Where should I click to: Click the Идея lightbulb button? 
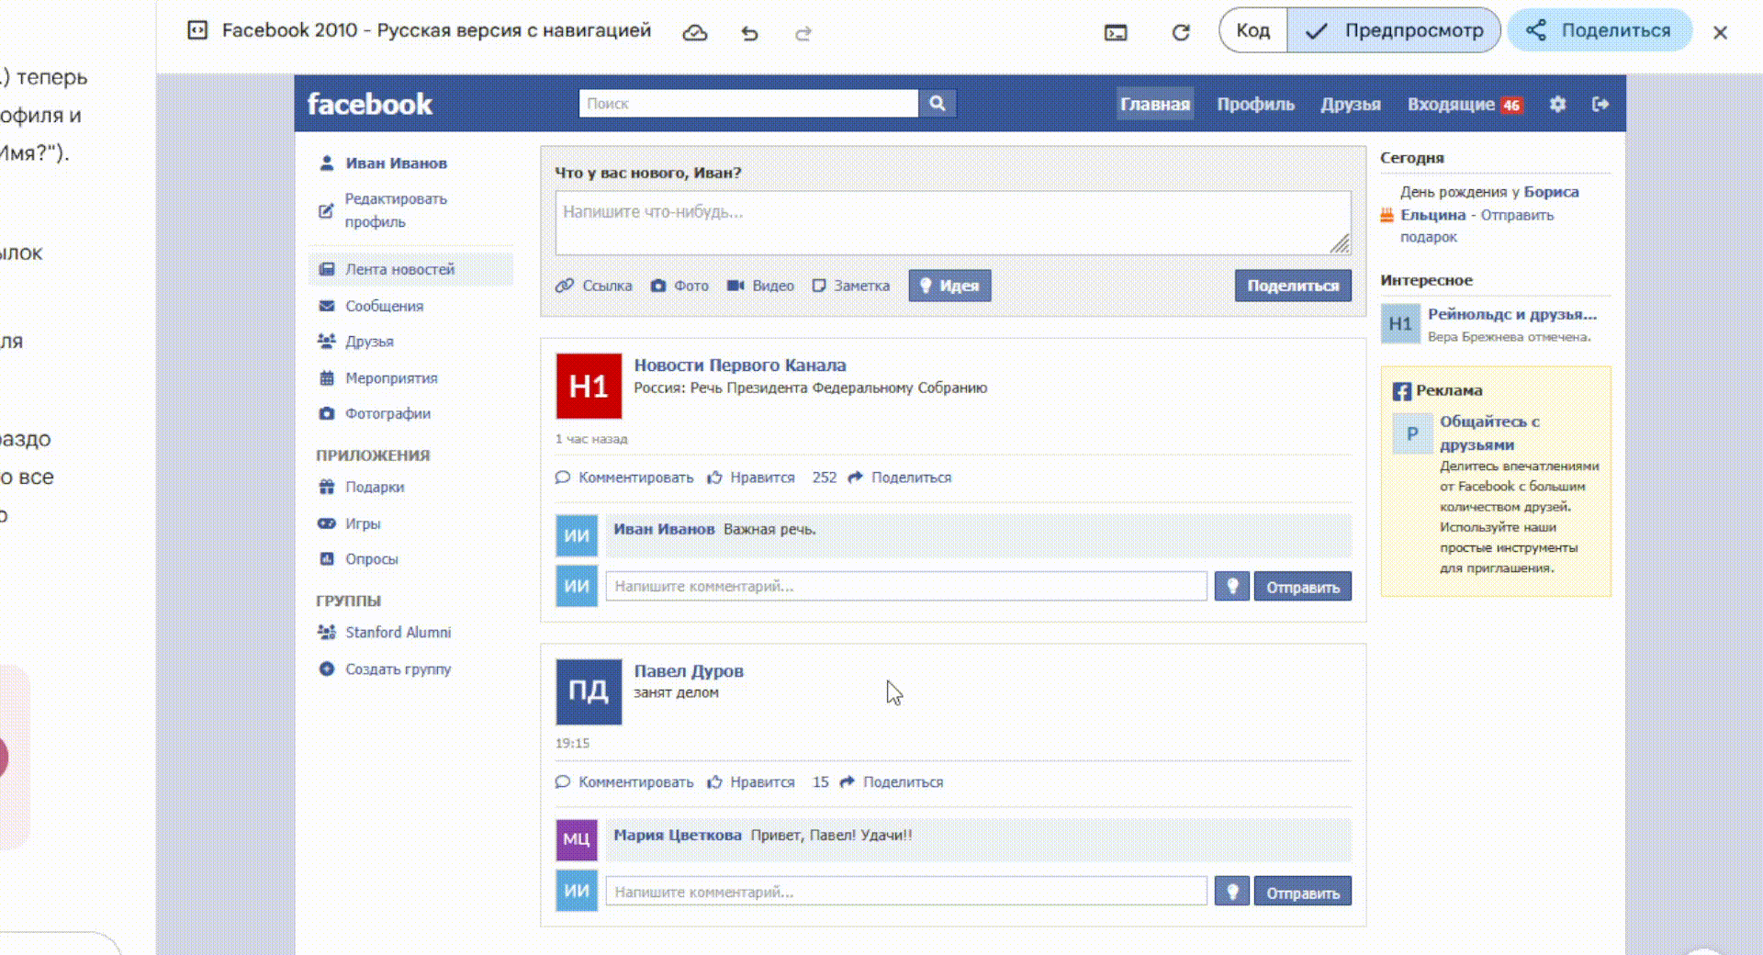pyautogui.click(x=949, y=286)
